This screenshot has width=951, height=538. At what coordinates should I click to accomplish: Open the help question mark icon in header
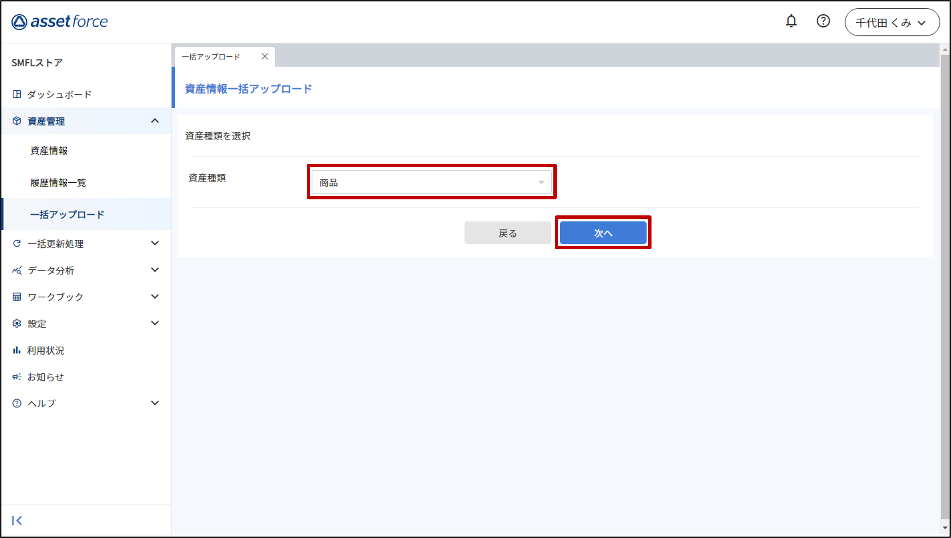pyautogui.click(x=823, y=22)
